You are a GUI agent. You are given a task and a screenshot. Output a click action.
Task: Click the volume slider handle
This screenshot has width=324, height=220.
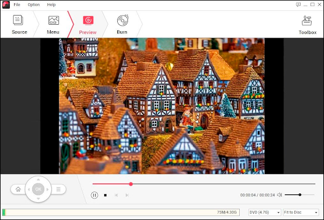pos(300,195)
